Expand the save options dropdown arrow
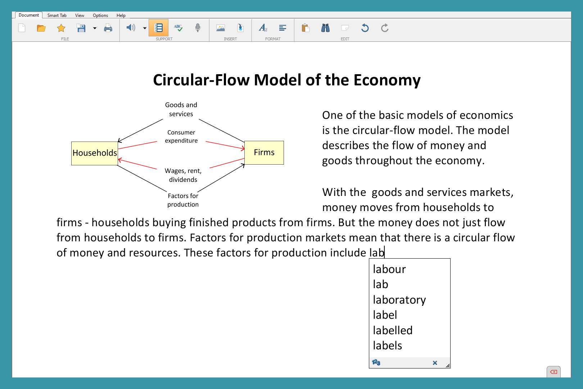This screenshot has width=583, height=389. coord(95,28)
